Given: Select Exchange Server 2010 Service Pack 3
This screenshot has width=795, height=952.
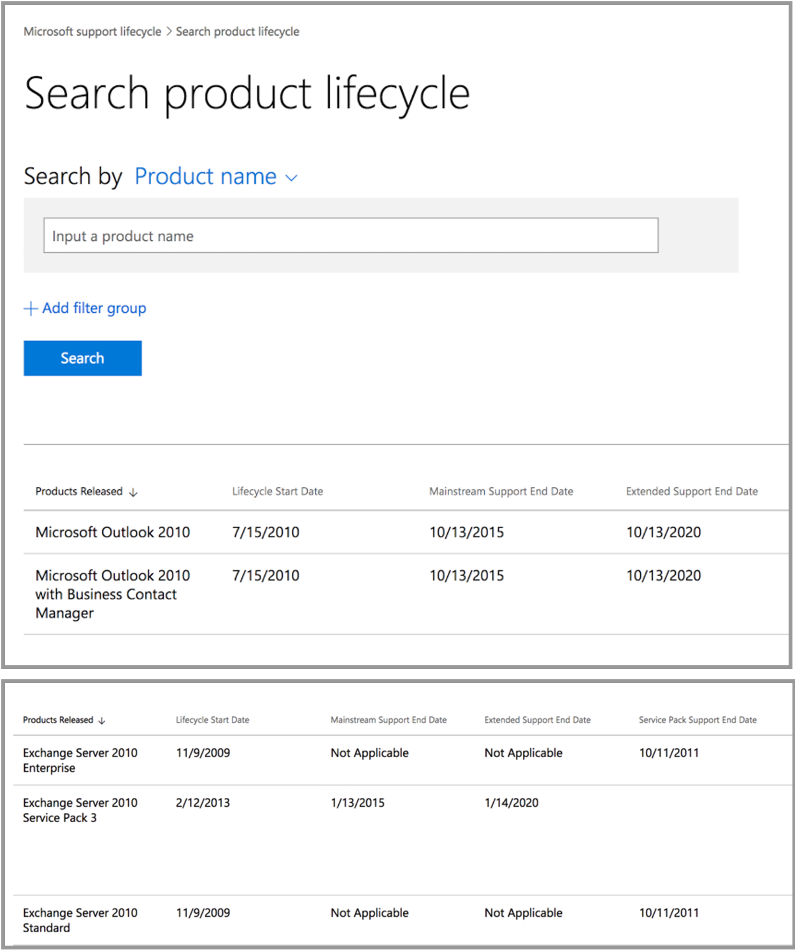Looking at the screenshot, I should tap(80, 810).
